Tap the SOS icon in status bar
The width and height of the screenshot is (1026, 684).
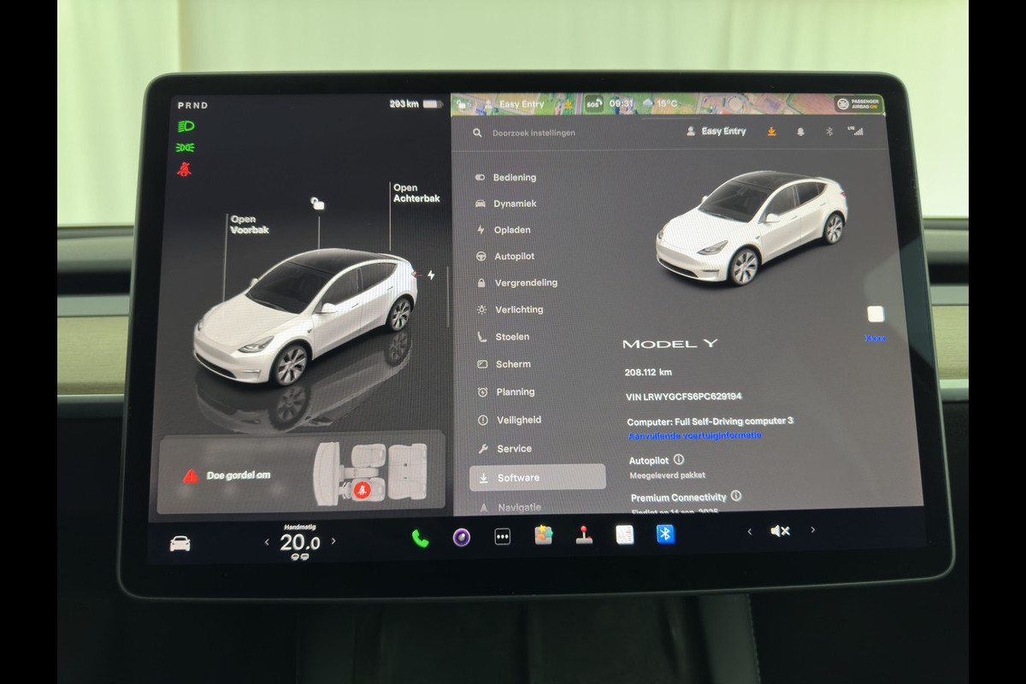coord(593,103)
